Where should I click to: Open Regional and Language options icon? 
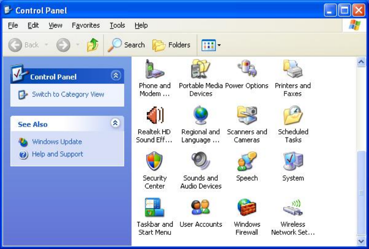coord(201,115)
